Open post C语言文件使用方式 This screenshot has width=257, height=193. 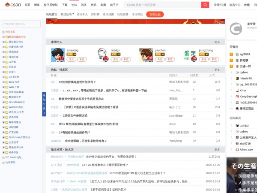(x=75, y=116)
